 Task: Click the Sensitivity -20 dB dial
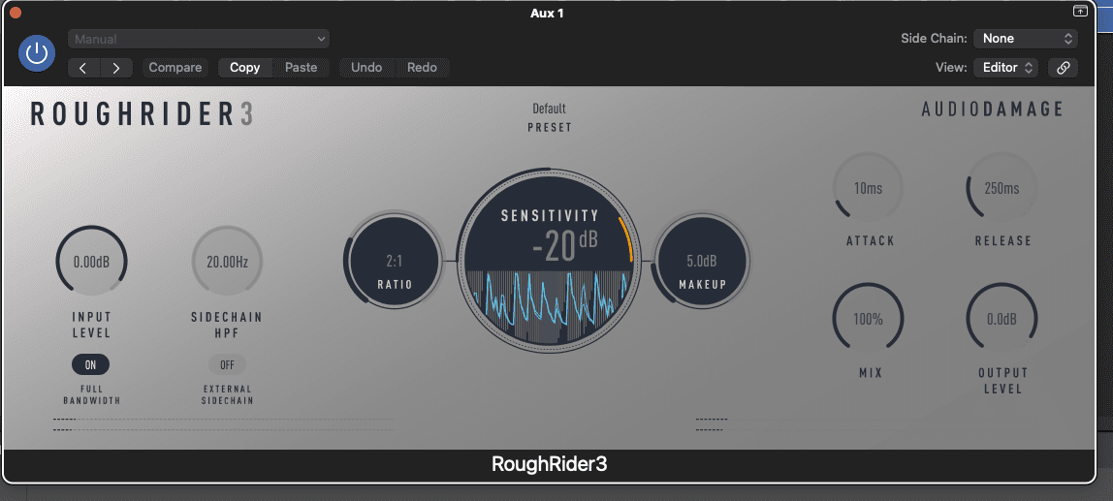pyautogui.click(x=550, y=260)
